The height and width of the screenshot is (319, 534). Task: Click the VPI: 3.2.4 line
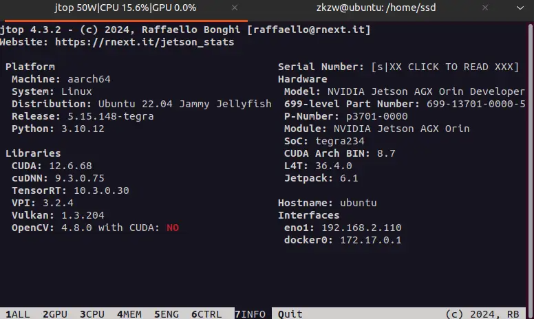43,203
